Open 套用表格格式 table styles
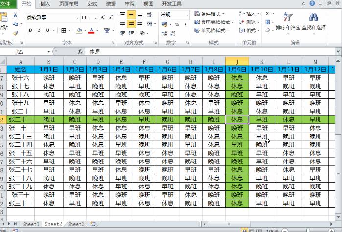The width and height of the screenshot is (342, 232). click(x=214, y=22)
